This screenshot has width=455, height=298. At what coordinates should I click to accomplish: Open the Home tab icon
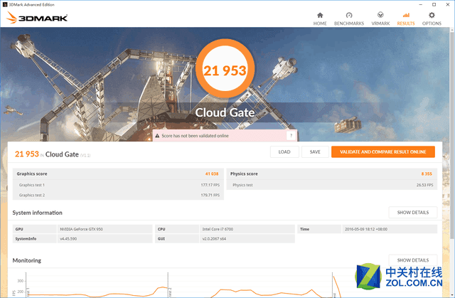tap(320, 16)
